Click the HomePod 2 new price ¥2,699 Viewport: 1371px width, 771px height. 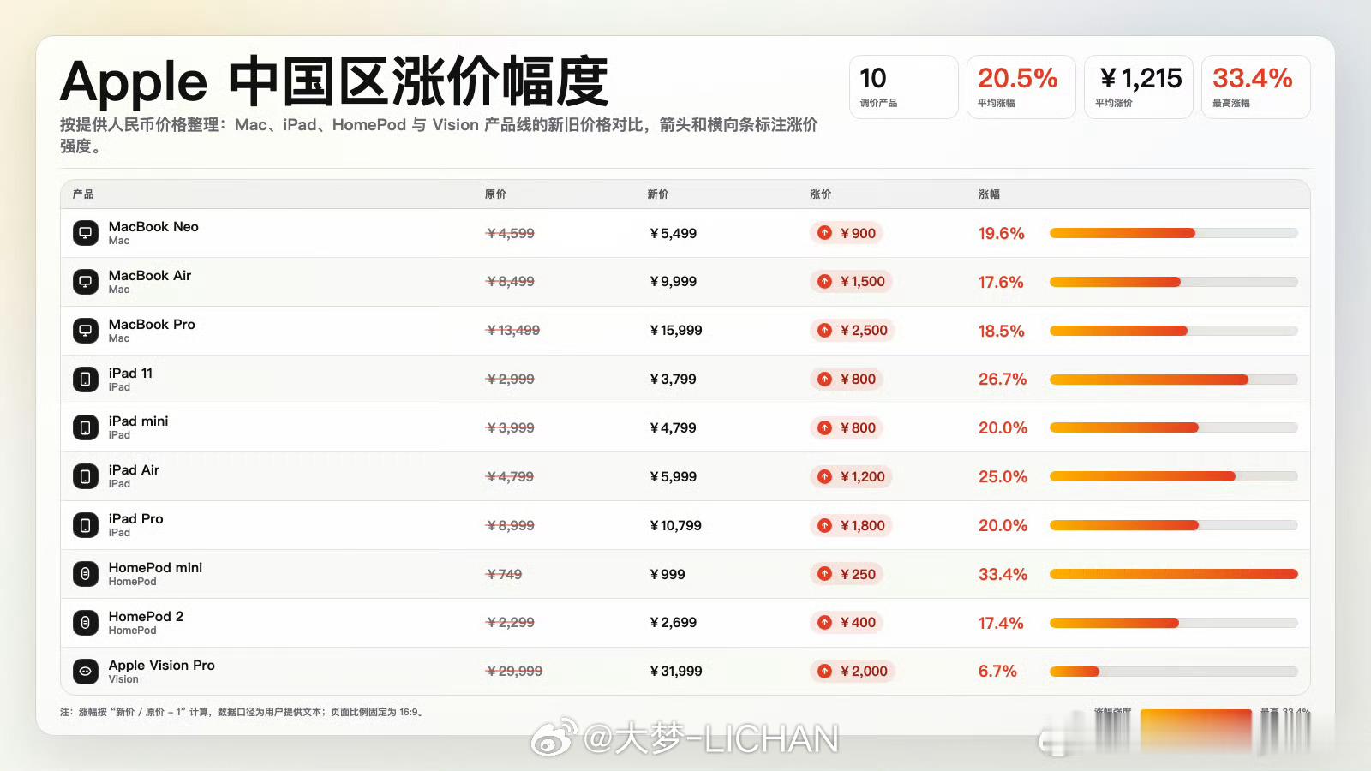pos(674,623)
